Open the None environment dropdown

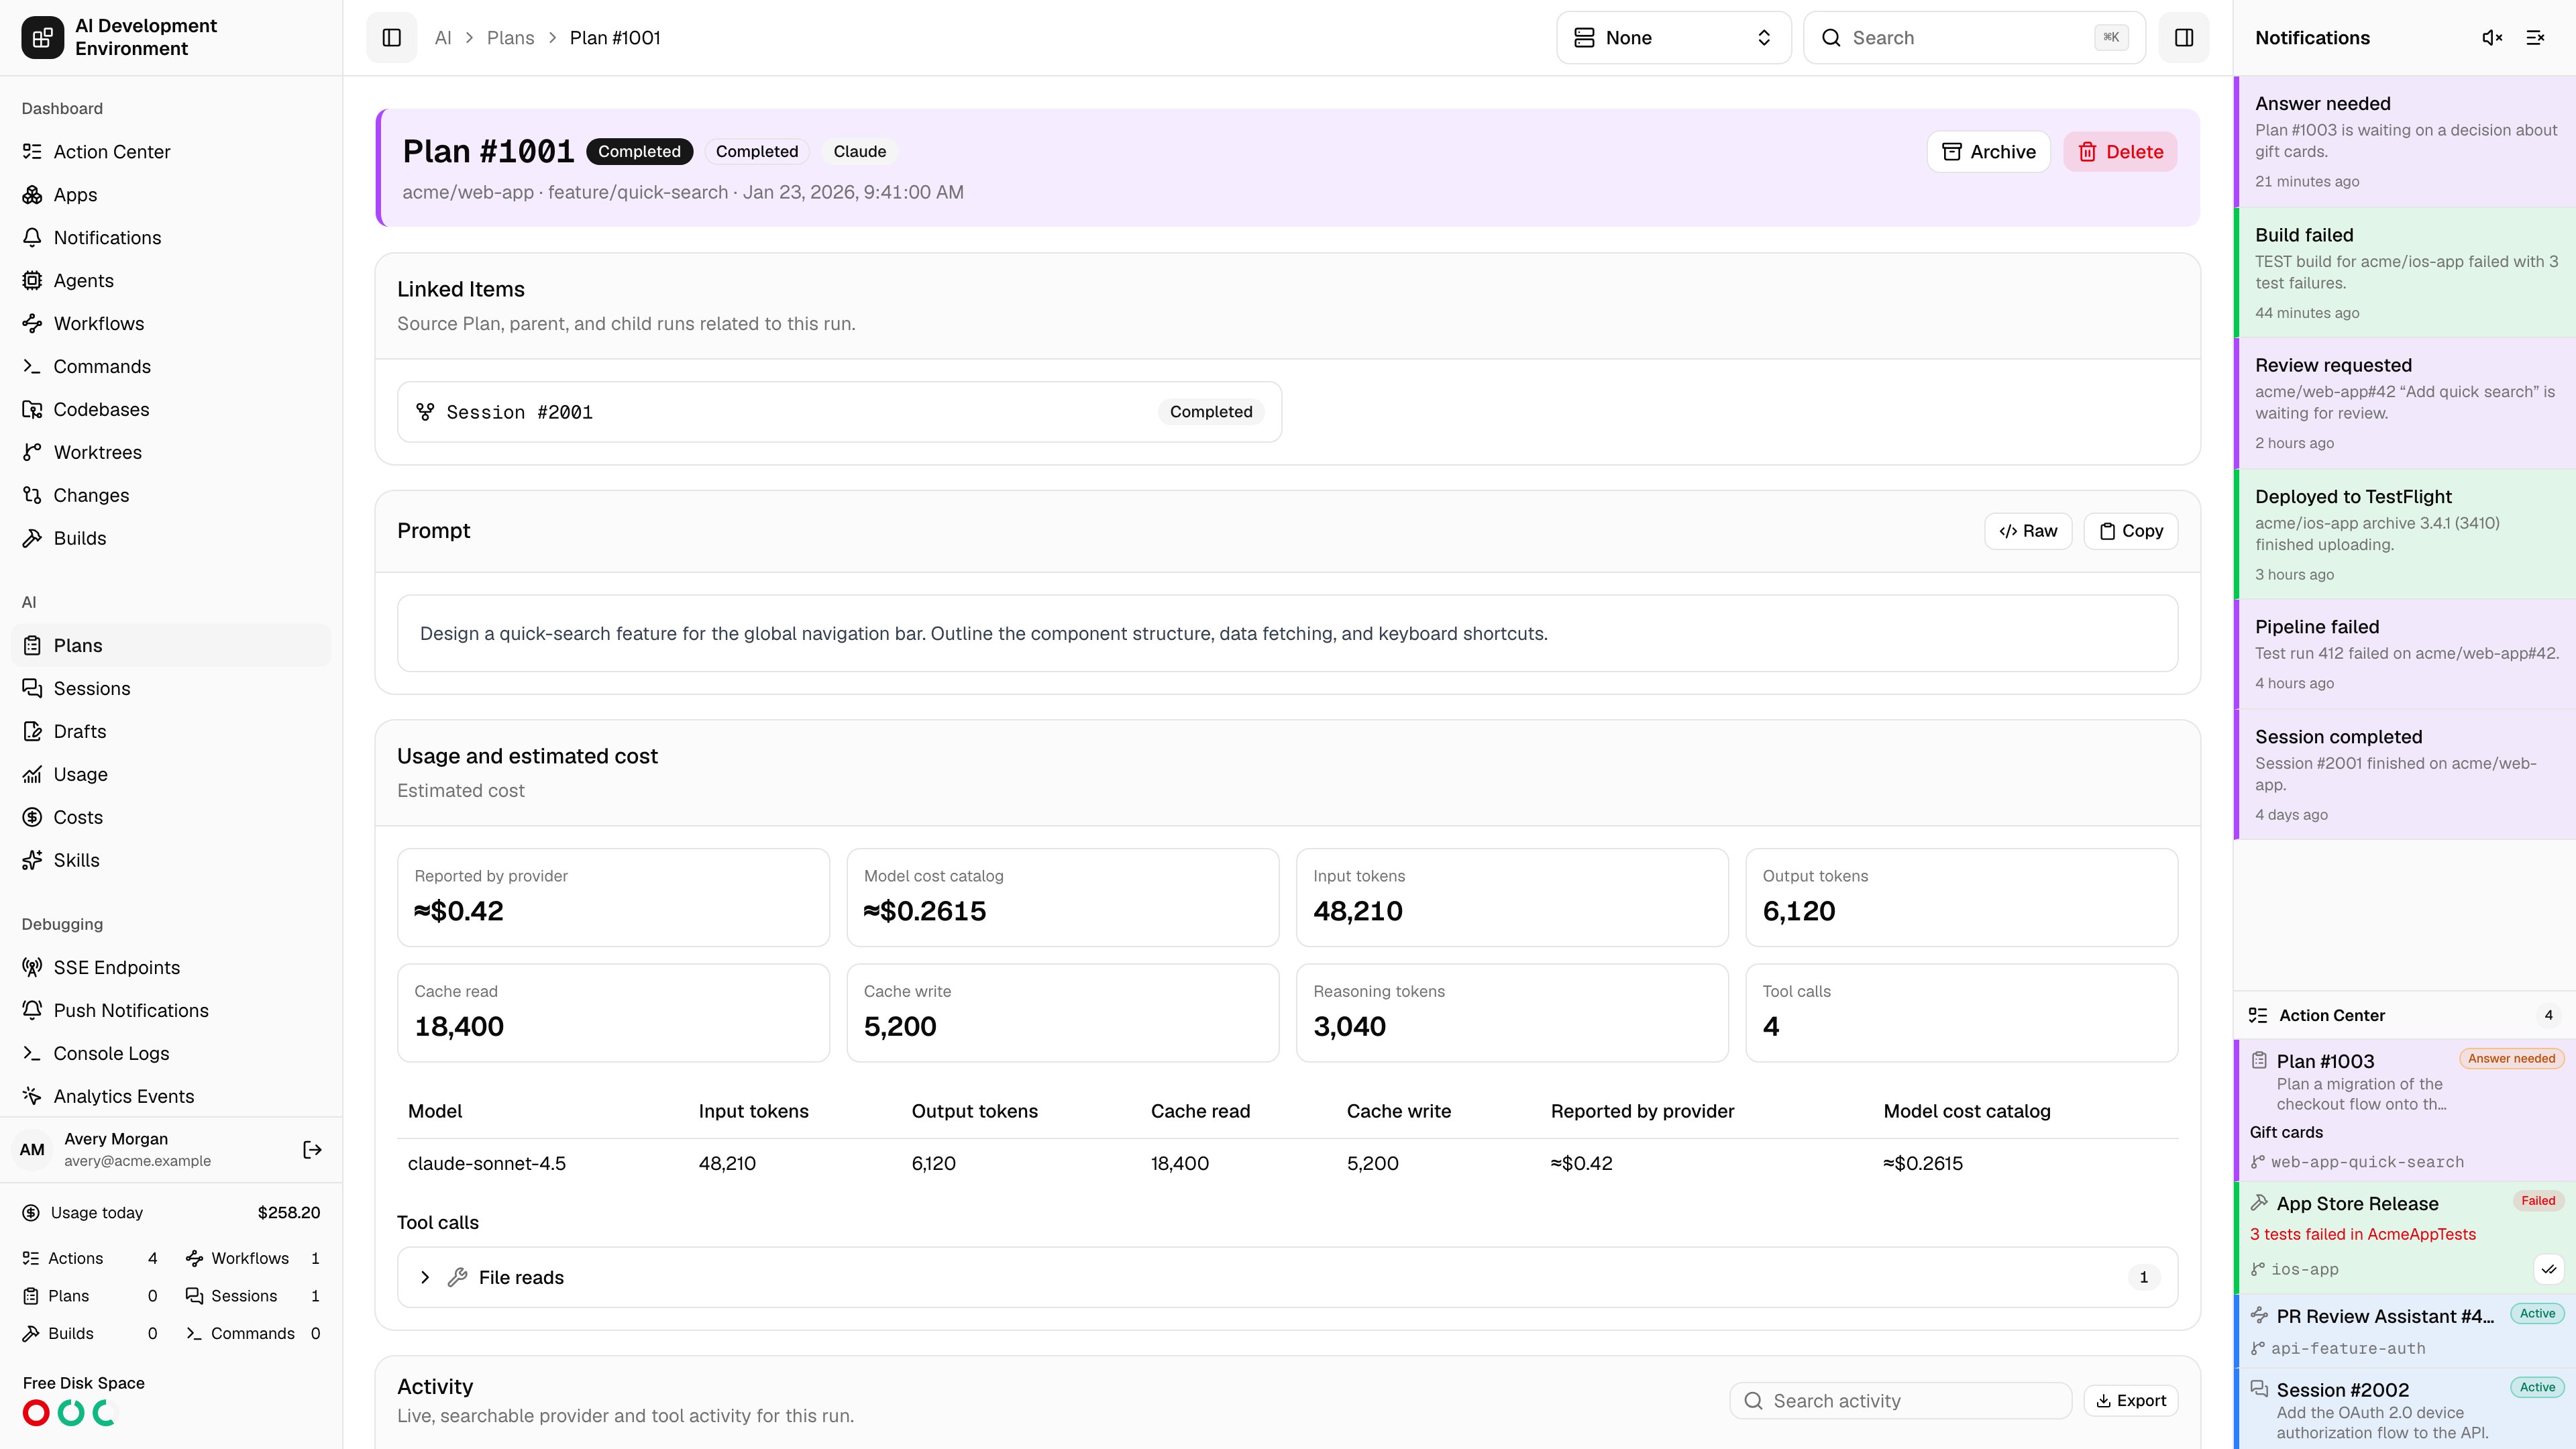pyautogui.click(x=1673, y=38)
